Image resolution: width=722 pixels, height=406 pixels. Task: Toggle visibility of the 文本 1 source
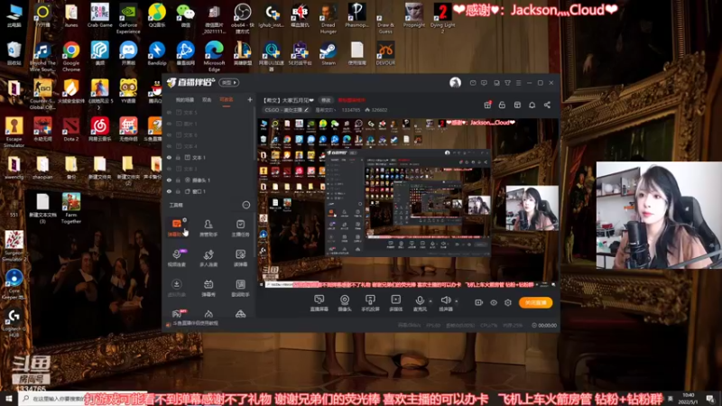point(169,157)
